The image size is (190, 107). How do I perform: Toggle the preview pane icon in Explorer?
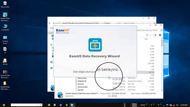(x=155, y=35)
